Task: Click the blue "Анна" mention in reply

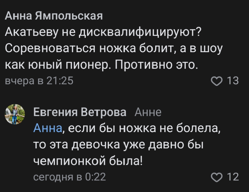Action: 48,129
